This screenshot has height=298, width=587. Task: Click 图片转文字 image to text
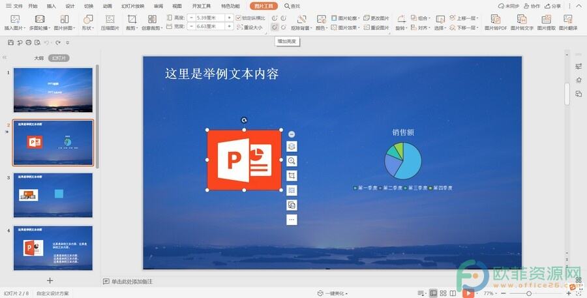pyautogui.click(x=522, y=22)
